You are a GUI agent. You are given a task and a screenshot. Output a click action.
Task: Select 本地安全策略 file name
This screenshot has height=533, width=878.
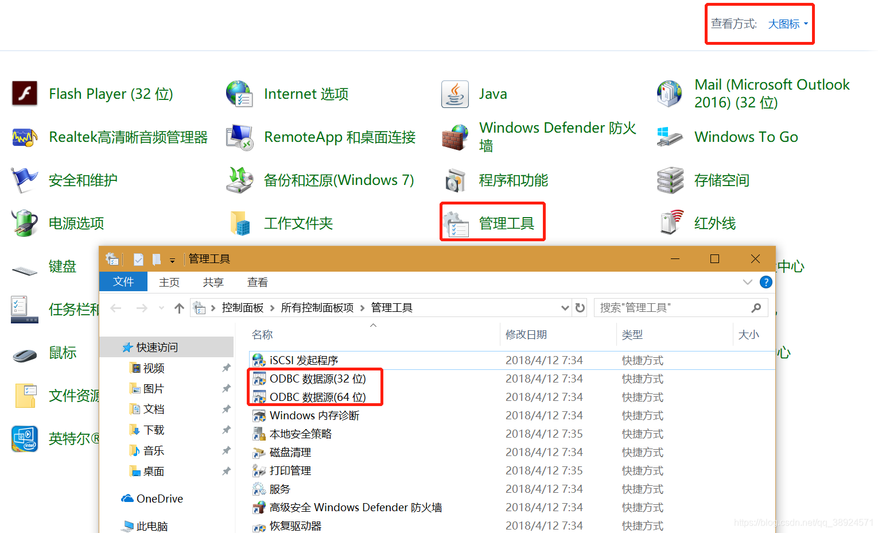[301, 434]
